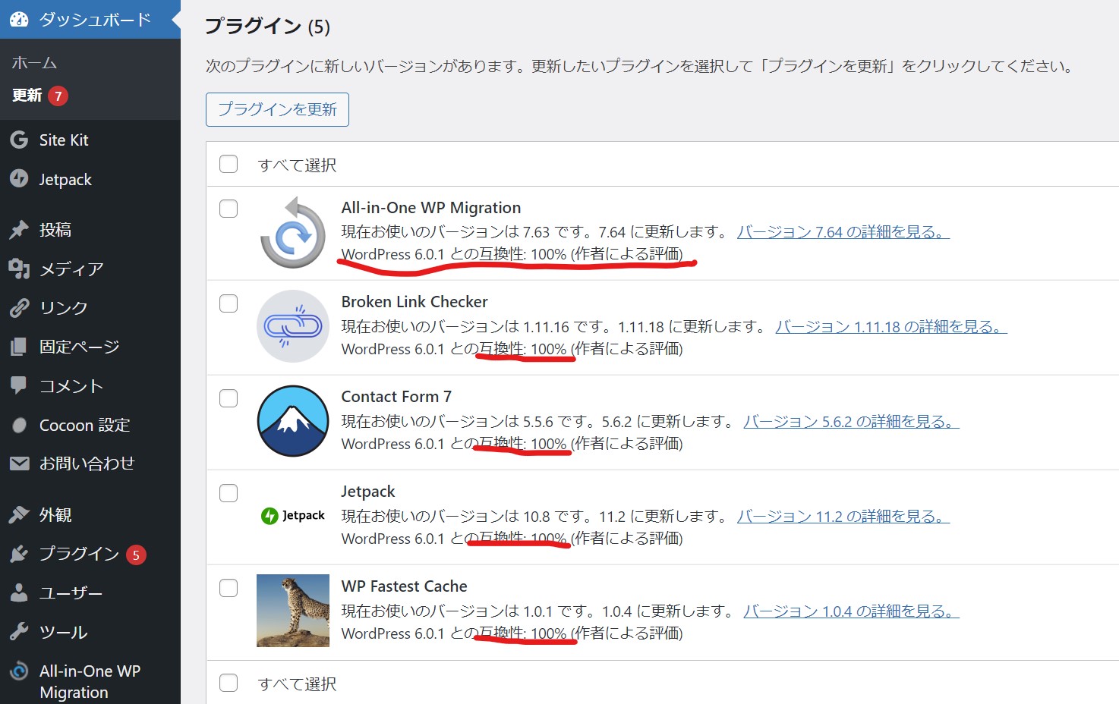This screenshot has height=704, width=1119.
Task: Click the プラグイン (5) heading
Action: (267, 27)
